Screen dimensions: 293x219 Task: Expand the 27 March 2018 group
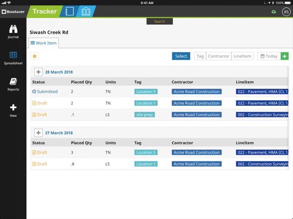(x=38, y=133)
